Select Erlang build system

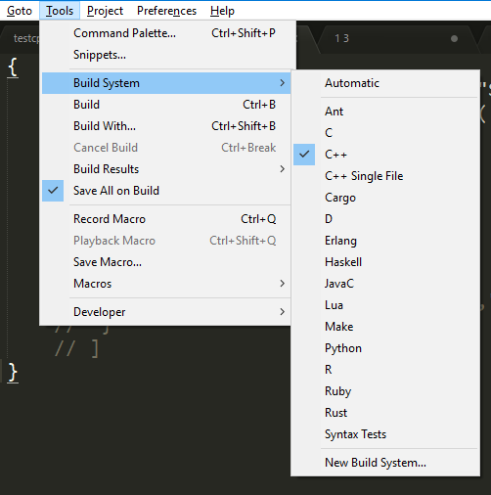tap(385, 241)
